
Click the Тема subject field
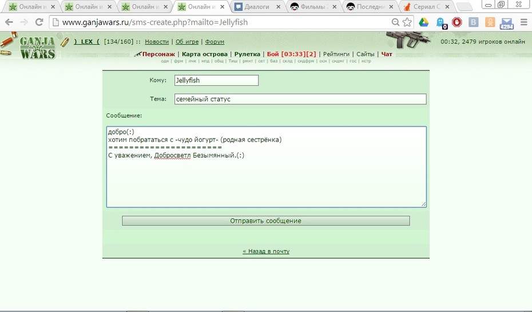point(300,99)
